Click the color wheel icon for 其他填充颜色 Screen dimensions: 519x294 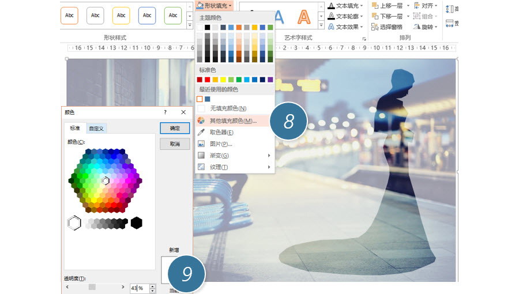(x=201, y=121)
